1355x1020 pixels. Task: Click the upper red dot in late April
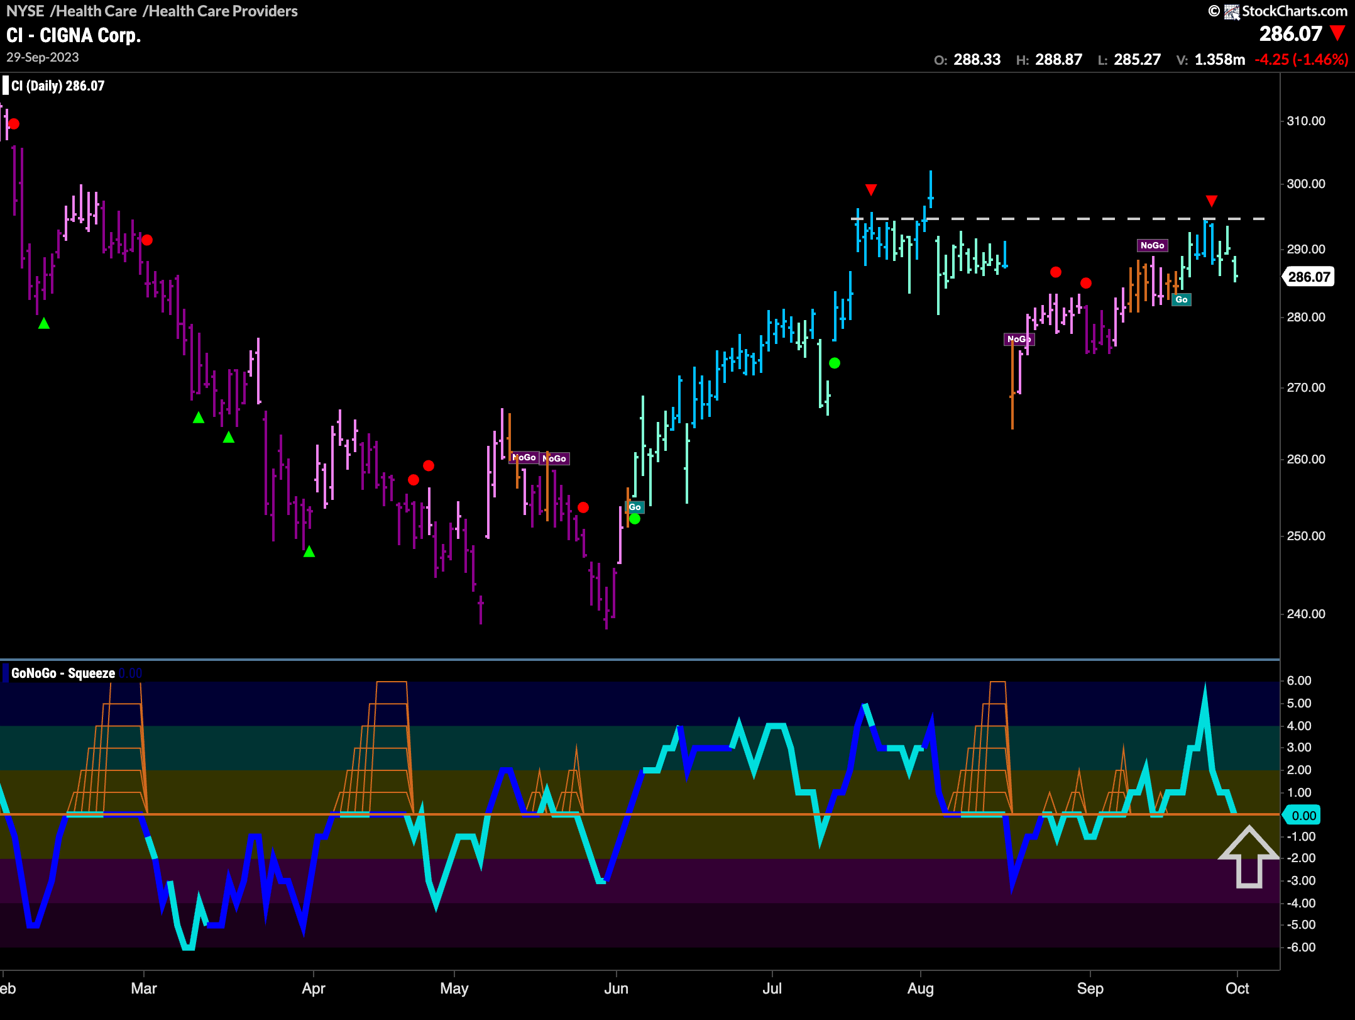coord(429,466)
